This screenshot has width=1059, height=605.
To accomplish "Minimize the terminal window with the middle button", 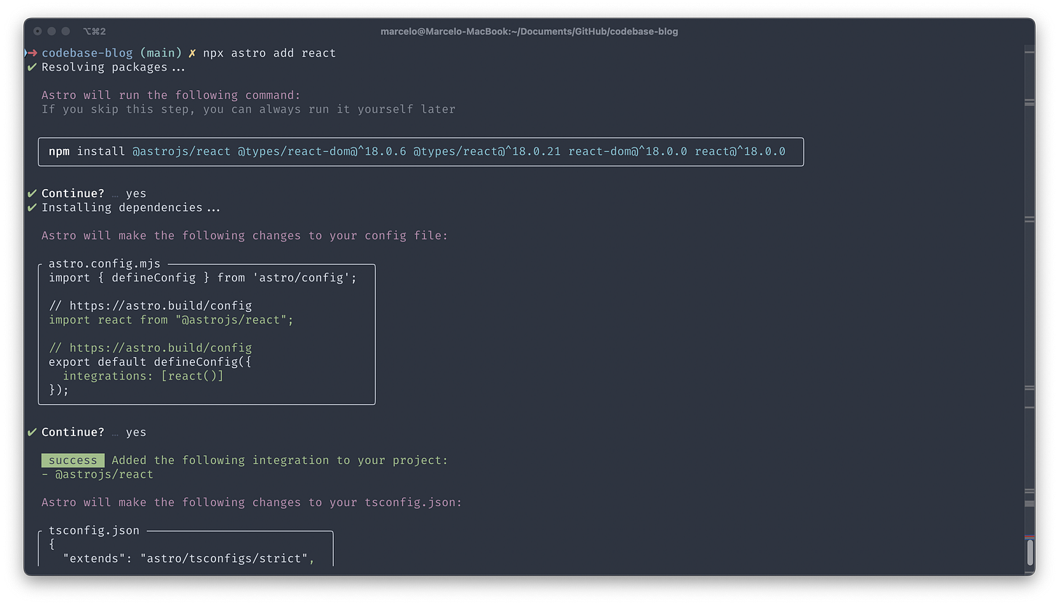I will pyautogui.click(x=52, y=31).
